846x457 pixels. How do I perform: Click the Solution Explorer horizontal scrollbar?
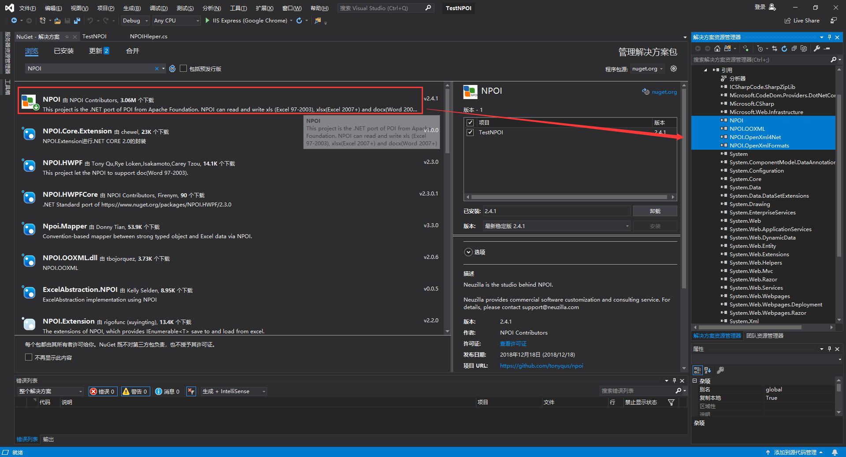coord(750,327)
